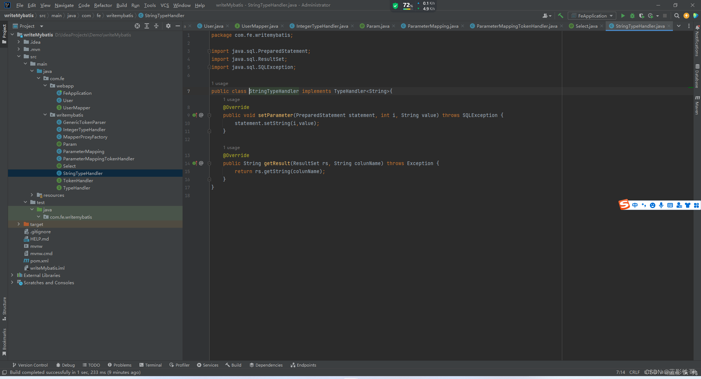Switch to UserMapper.java tab
Image resolution: width=701 pixels, height=379 pixels.
pyautogui.click(x=260, y=26)
